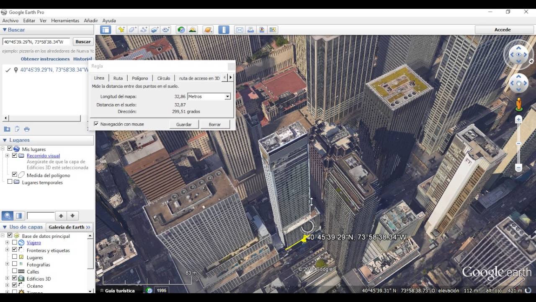Enable the Viajero layer checkbox
The width and height of the screenshot is (536, 302).
15,242
